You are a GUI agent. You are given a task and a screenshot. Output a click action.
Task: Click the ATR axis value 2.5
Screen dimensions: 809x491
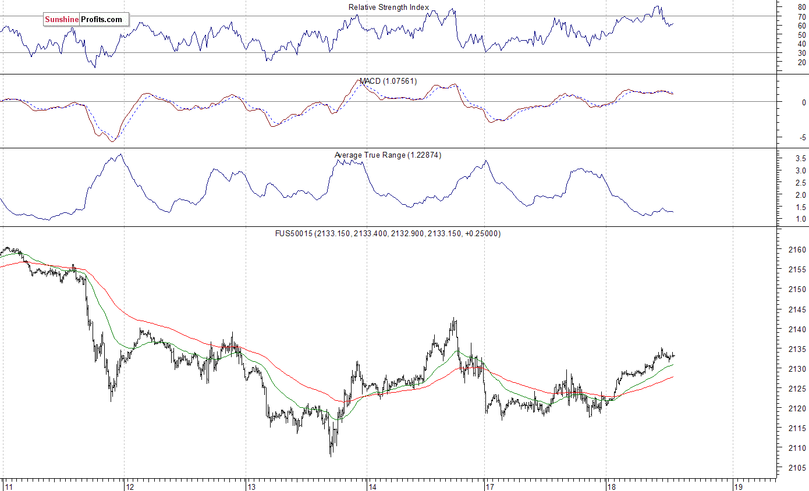[x=800, y=183]
